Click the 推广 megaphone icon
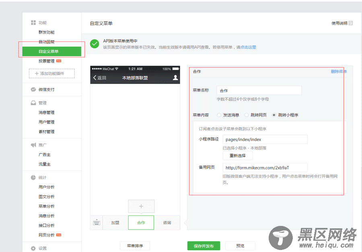The image size is (362, 252). (x=33, y=145)
